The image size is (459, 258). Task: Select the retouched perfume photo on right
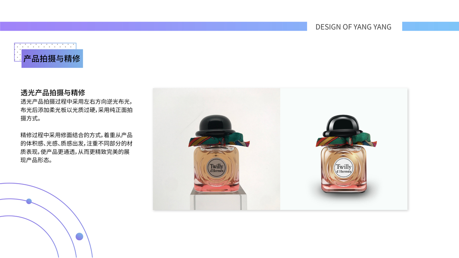pyautogui.click(x=344, y=149)
